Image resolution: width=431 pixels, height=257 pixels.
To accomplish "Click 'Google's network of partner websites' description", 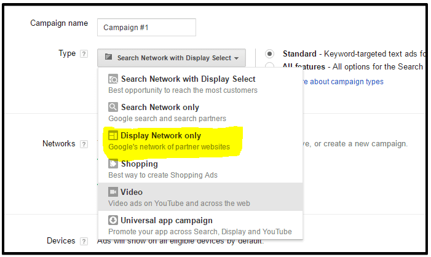I will point(169,147).
